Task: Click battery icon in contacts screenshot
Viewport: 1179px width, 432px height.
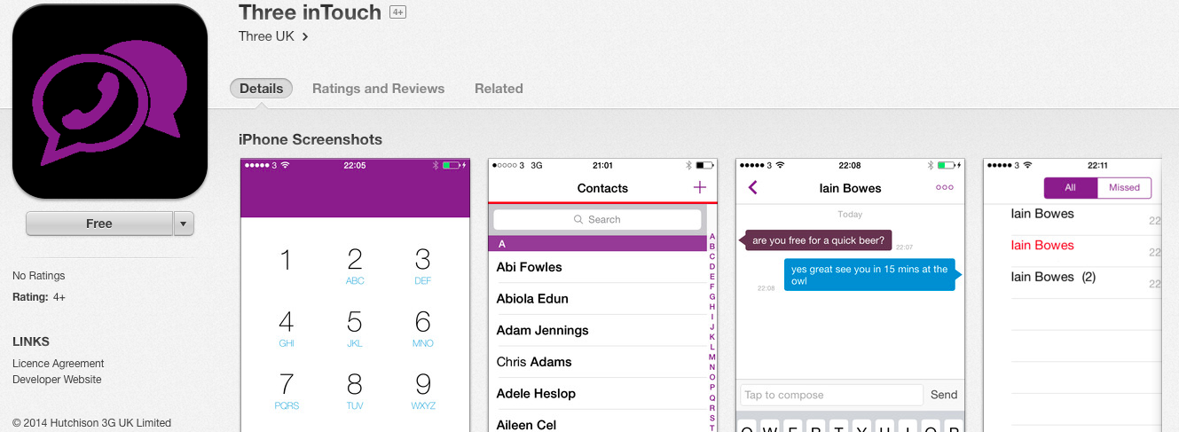Action: pyautogui.click(x=705, y=165)
